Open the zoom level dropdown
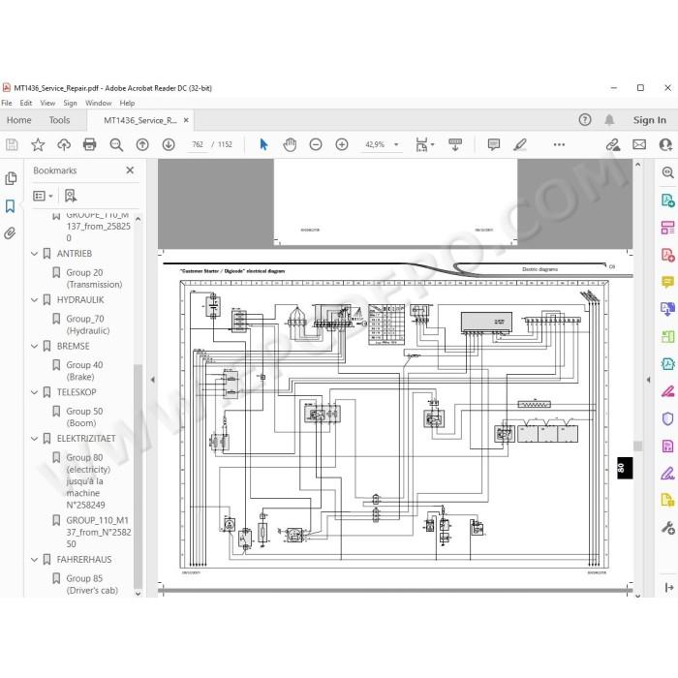Viewport: 678px width, 678px height. pos(396,144)
